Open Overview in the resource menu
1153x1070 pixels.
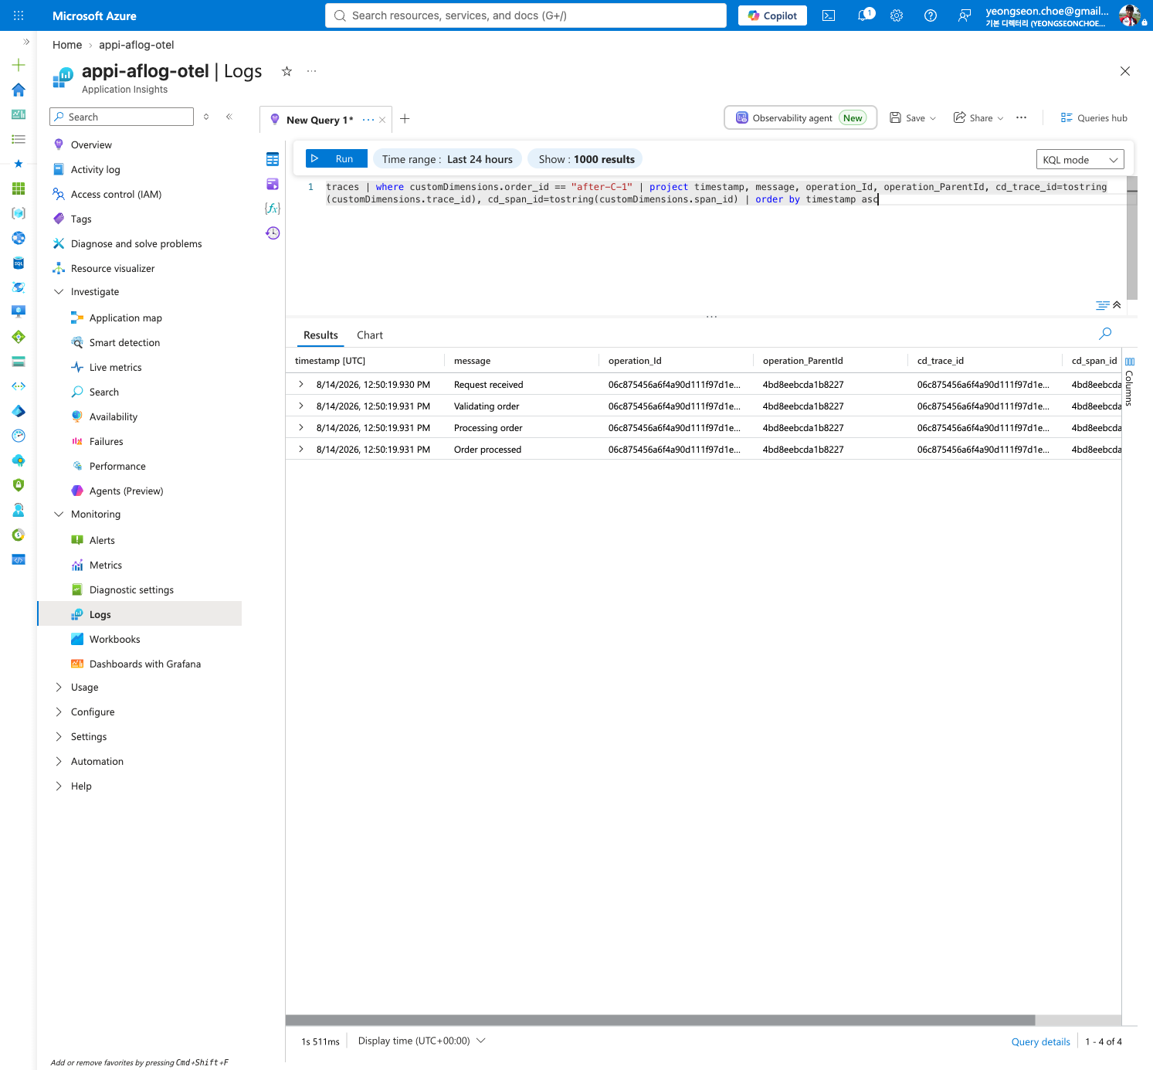[91, 145]
